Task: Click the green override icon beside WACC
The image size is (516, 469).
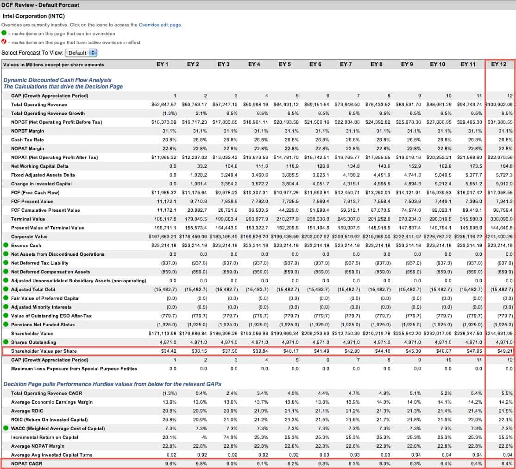Action: 6,428
